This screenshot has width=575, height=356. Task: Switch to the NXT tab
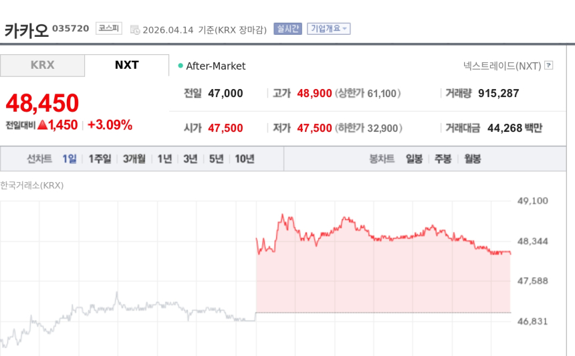pos(126,65)
